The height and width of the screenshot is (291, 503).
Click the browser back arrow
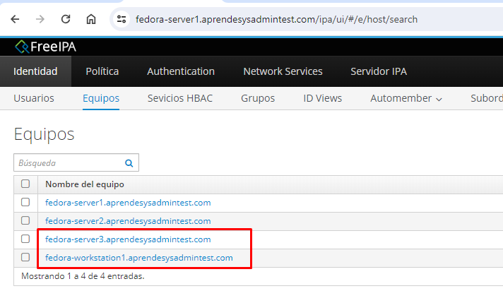[15, 19]
